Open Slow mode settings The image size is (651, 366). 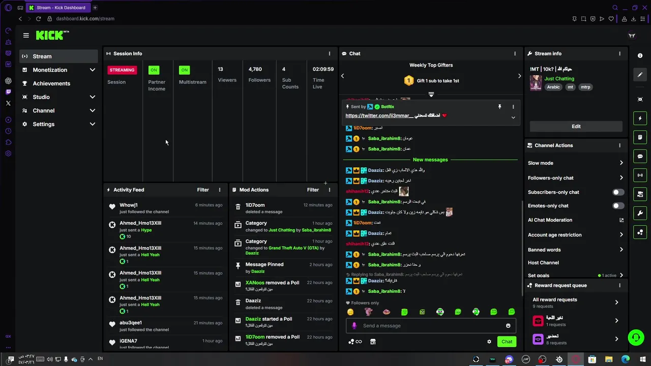576,163
